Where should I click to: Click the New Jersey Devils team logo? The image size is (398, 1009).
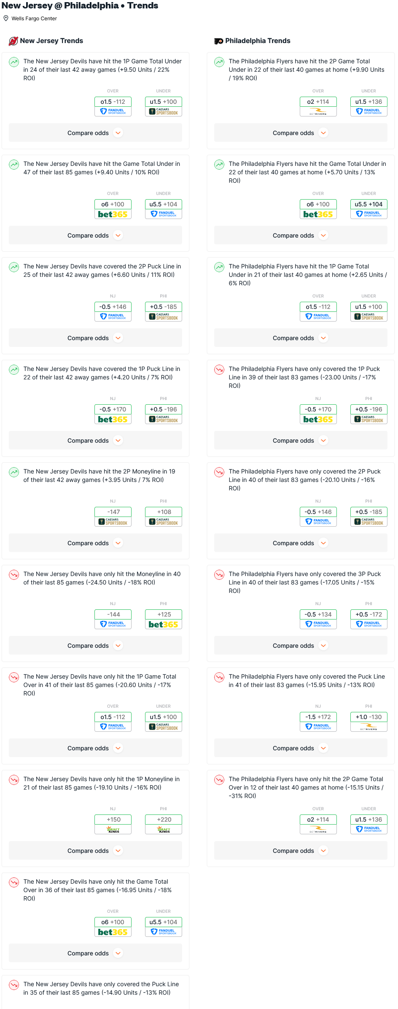coord(13,41)
